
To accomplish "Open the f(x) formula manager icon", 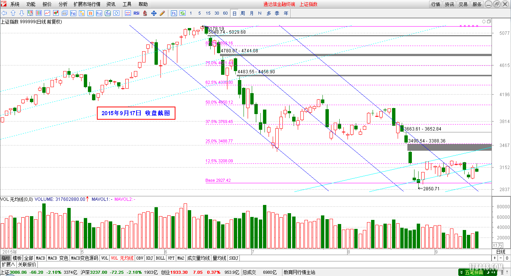I will tap(108, 13).
